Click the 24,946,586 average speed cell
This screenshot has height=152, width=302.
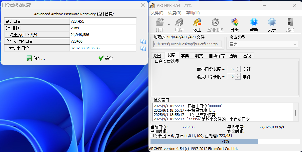coord(103,35)
